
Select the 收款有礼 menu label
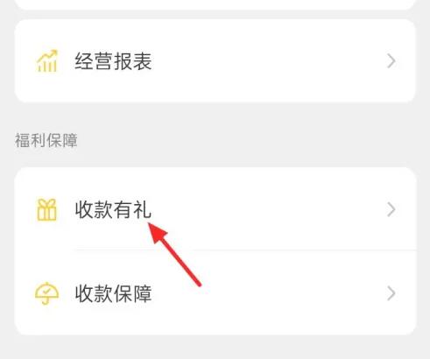point(113,209)
